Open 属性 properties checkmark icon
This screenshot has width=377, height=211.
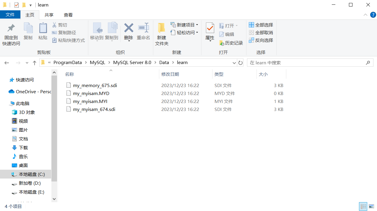click(x=210, y=28)
